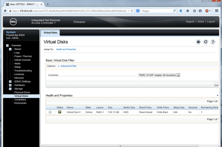Open the downloads arrow icon in toolbar
This screenshot has height=147, width=222.
181,11
